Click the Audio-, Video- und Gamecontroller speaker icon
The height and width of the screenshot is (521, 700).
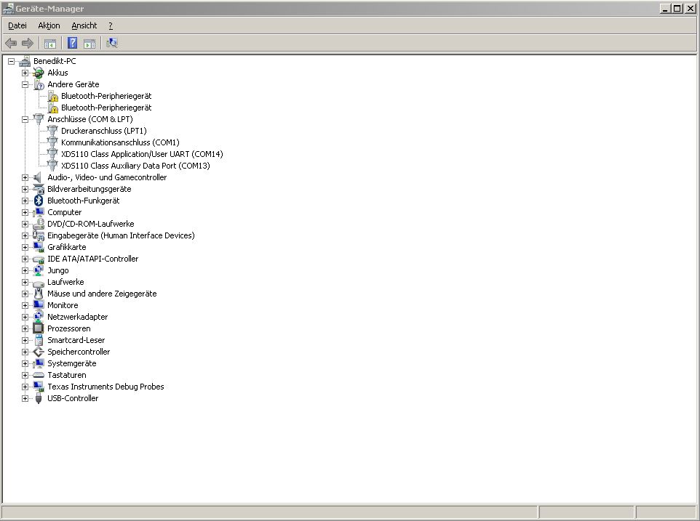(39, 177)
